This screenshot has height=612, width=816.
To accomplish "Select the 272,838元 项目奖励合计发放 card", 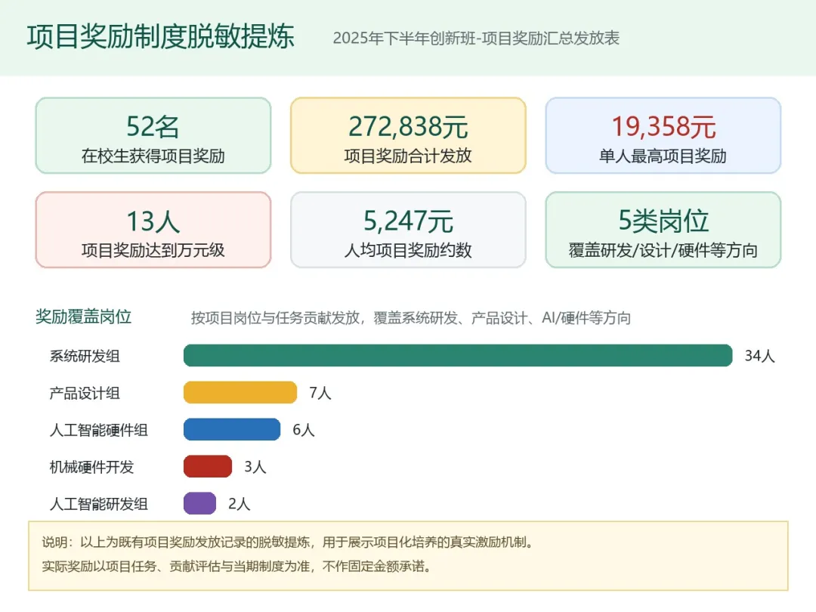I will [408, 135].
